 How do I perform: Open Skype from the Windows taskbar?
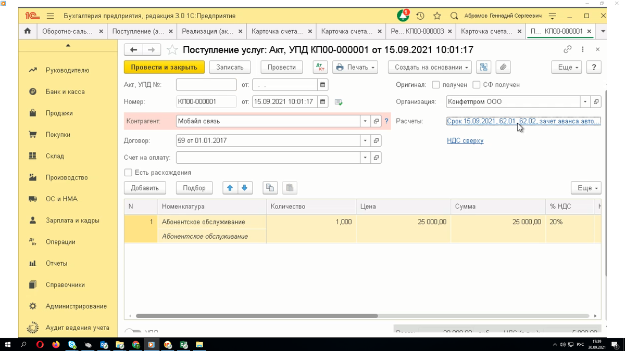click(x=72, y=344)
